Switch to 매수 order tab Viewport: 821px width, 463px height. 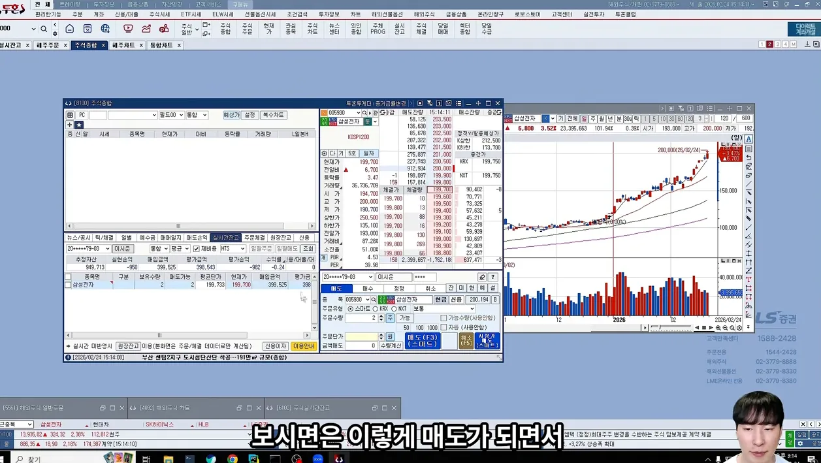[368, 288]
